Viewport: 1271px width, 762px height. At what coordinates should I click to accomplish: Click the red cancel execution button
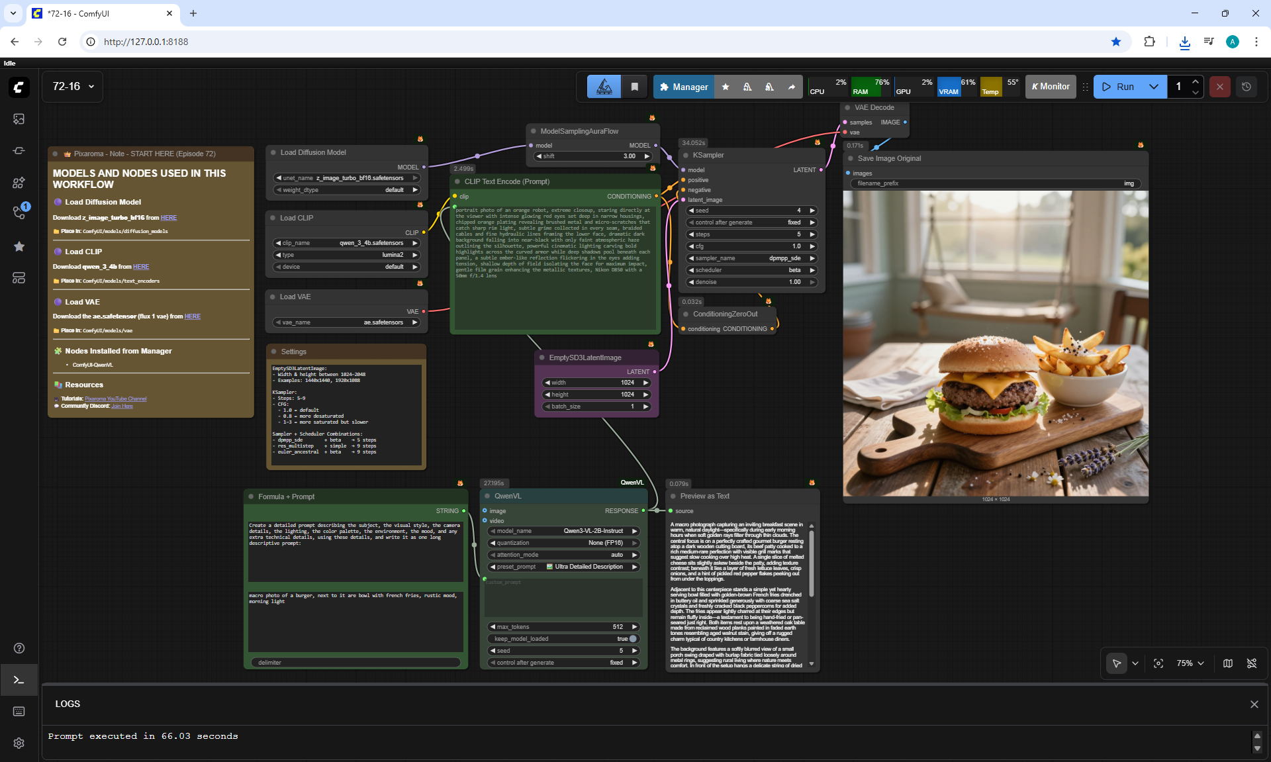1219,87
